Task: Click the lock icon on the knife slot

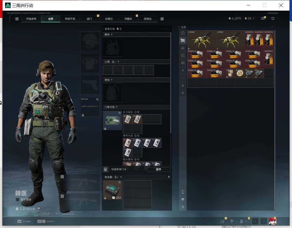Action: pos(83,115)
